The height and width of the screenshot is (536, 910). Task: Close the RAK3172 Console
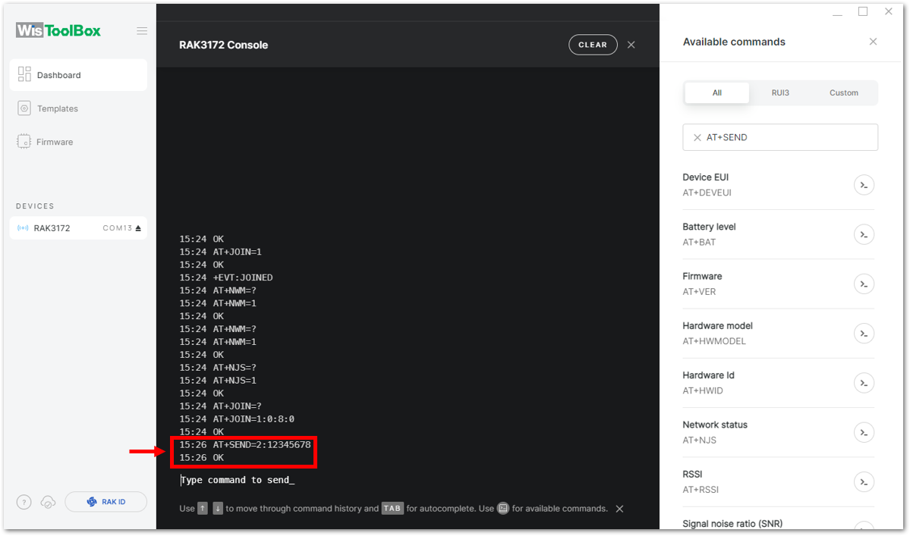pos(631,45)
